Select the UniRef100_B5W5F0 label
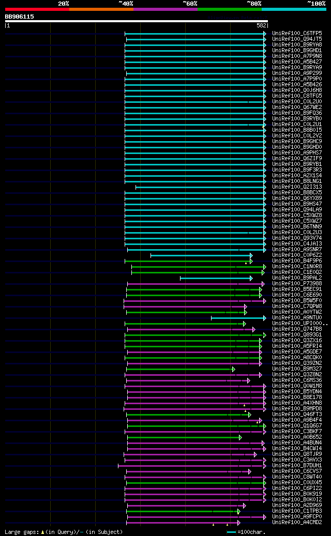 coord(297,300)
